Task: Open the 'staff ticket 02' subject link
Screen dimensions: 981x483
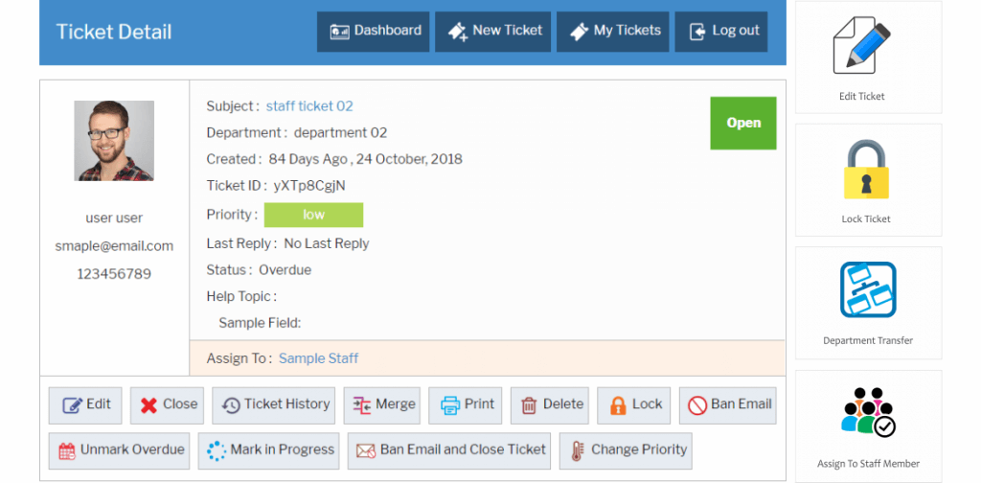Action: (309, 106)
